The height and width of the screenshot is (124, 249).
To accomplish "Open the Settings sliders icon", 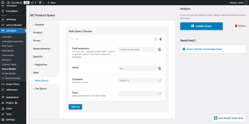I will click(3, 119).
